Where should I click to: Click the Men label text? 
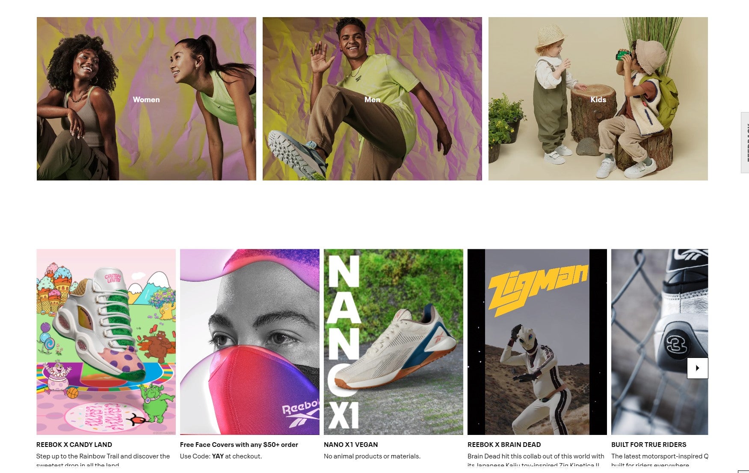click(372, 100)
